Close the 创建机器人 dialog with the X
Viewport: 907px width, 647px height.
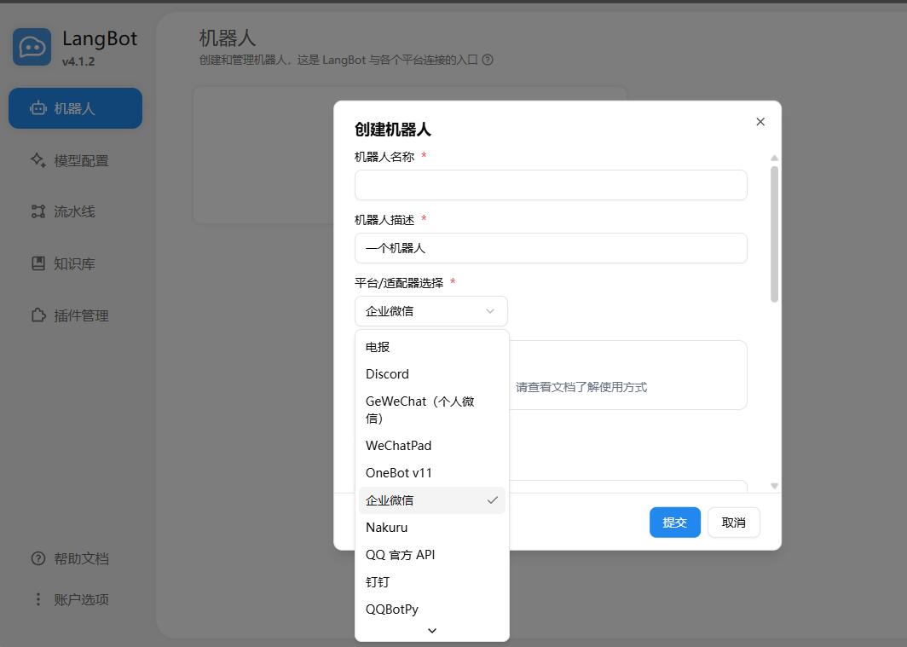pos(760,121)
